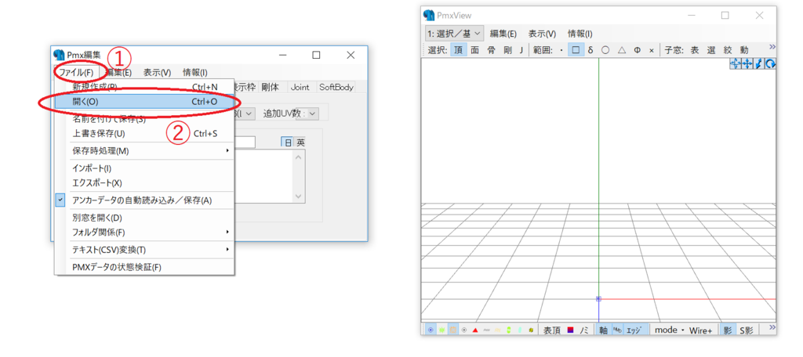This screenshot has height=357, width=803.
Task: Choose 開く(O) from the file menu
Action: click(x=145, y=102)
